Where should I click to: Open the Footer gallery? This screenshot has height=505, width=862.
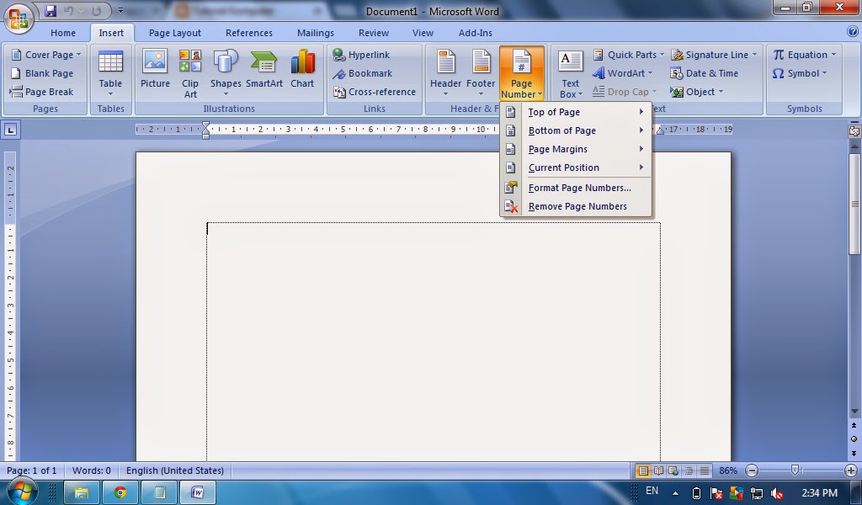point(481,74)
